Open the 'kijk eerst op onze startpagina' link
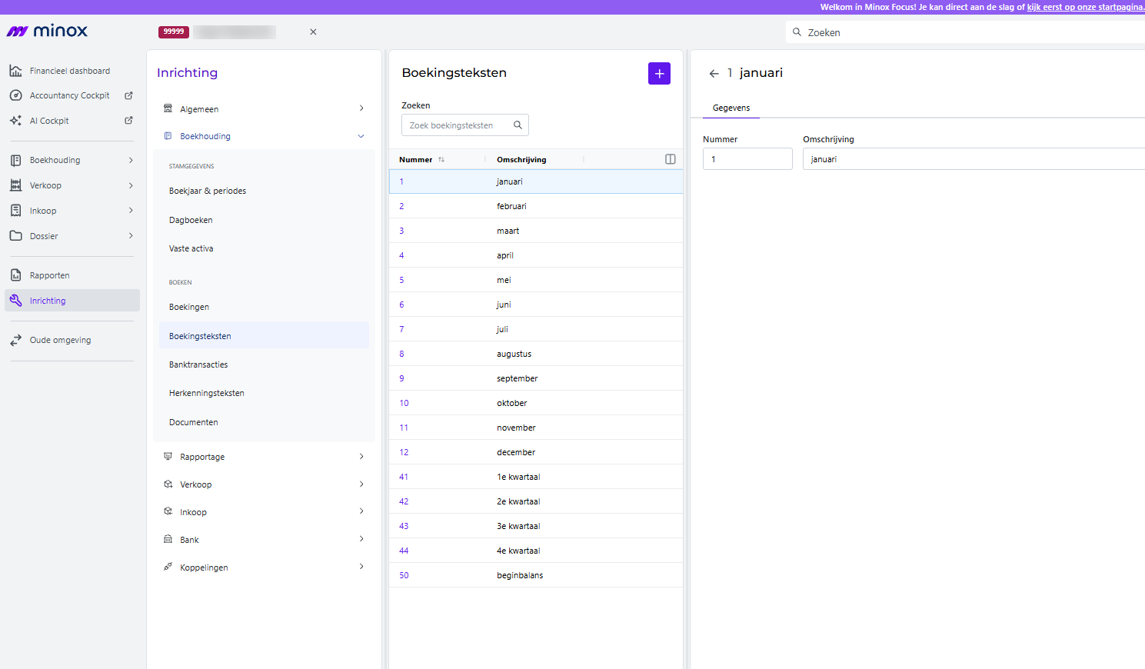Image resolution: width=1145 pixels, height=669 pixels. [x=1085, y=7]
